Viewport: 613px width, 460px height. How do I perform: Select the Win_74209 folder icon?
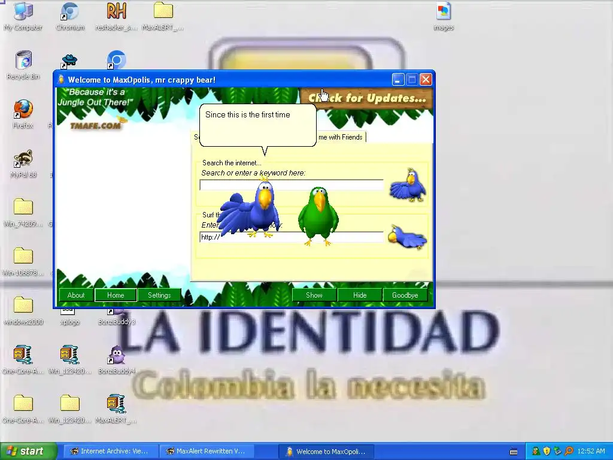coord(23,213)
